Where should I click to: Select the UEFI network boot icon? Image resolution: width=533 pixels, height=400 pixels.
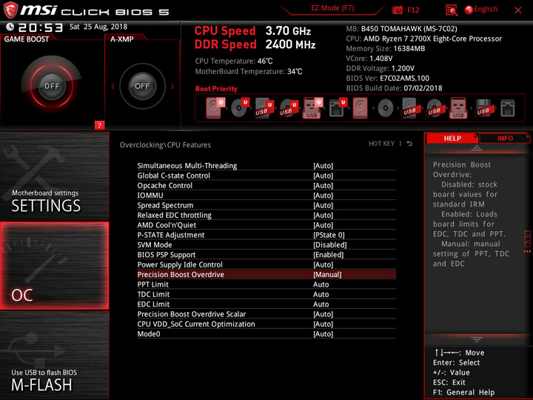(338, 108)
